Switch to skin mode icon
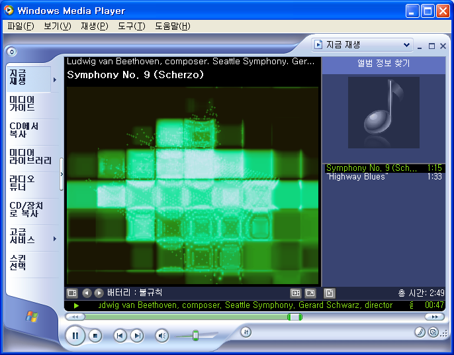This screenshot has width=454, height=355. [x=433, y=332]
